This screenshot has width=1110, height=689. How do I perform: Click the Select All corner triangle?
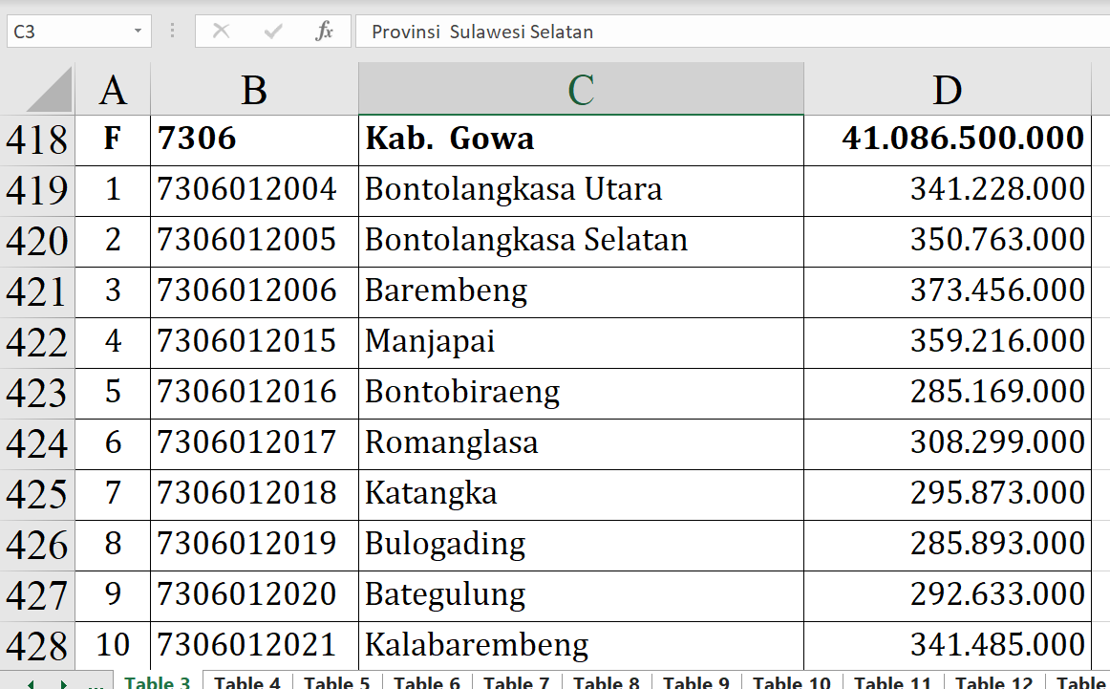pyautogui.click(x=48, y=90)
